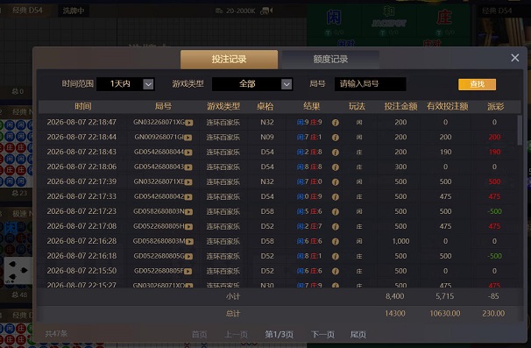This screenshot has height=348, width=531.
Task: Play replay video for round GD0522680805G
Action: pos(188,257)
